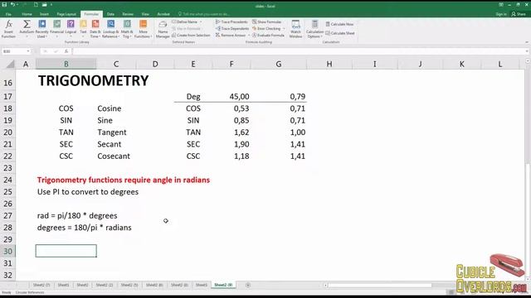Click Remove Arrows

[231, 35]
